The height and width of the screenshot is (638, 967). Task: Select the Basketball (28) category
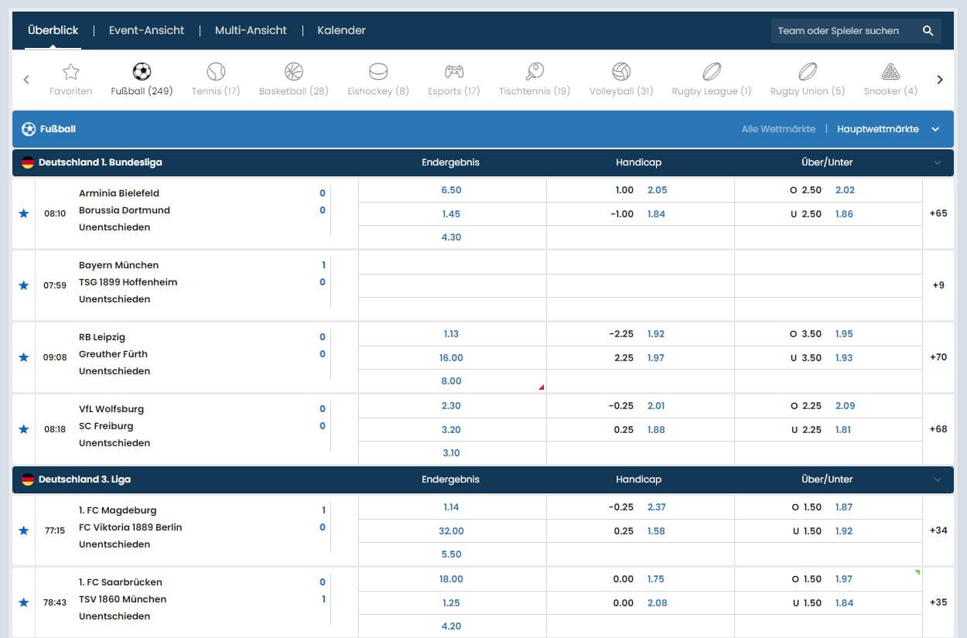click(294, 80)
